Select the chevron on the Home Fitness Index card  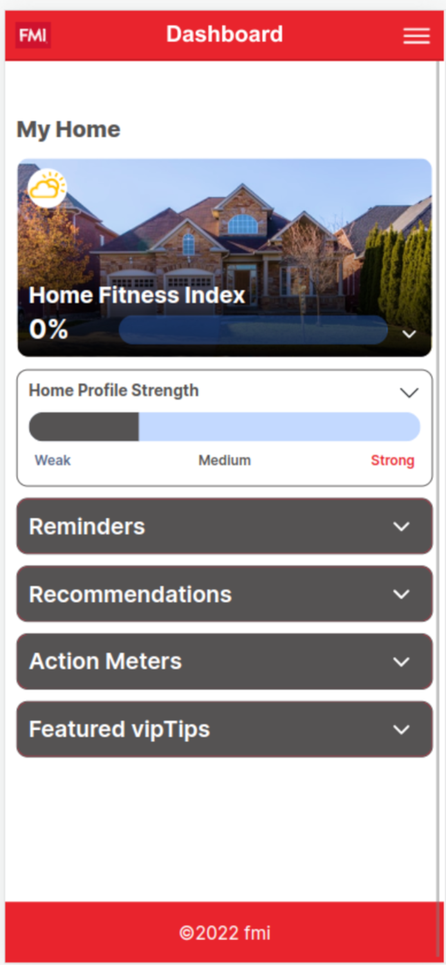tap(409, 334)
